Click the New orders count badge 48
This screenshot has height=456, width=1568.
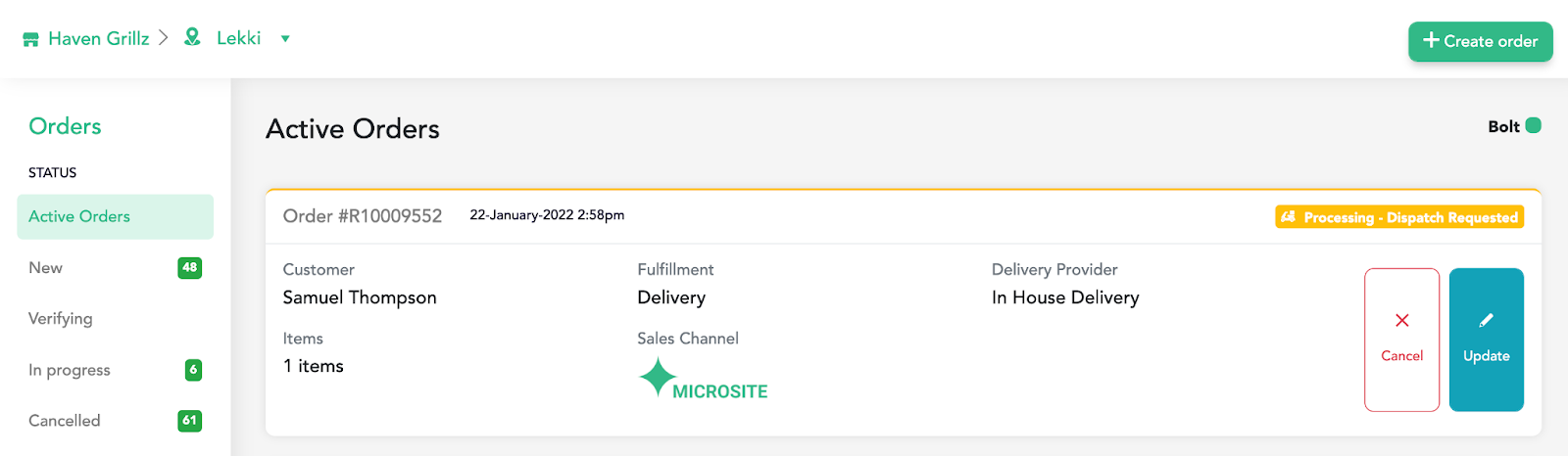189,267
